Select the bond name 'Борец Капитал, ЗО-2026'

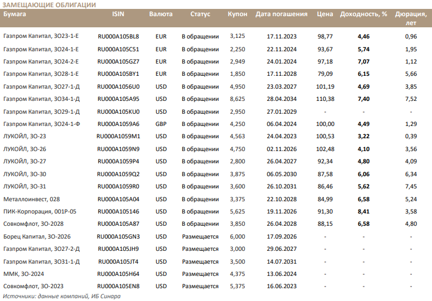(x=37, y=237)
